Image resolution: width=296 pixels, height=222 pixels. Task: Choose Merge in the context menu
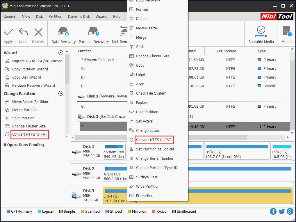tap(157, 38)
